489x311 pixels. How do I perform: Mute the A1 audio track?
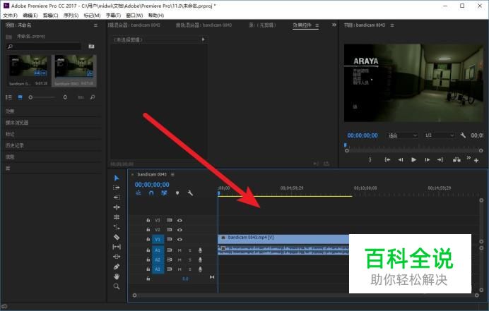click(179, 250)
